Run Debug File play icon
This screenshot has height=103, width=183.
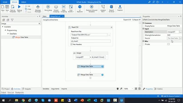[19, 7]
